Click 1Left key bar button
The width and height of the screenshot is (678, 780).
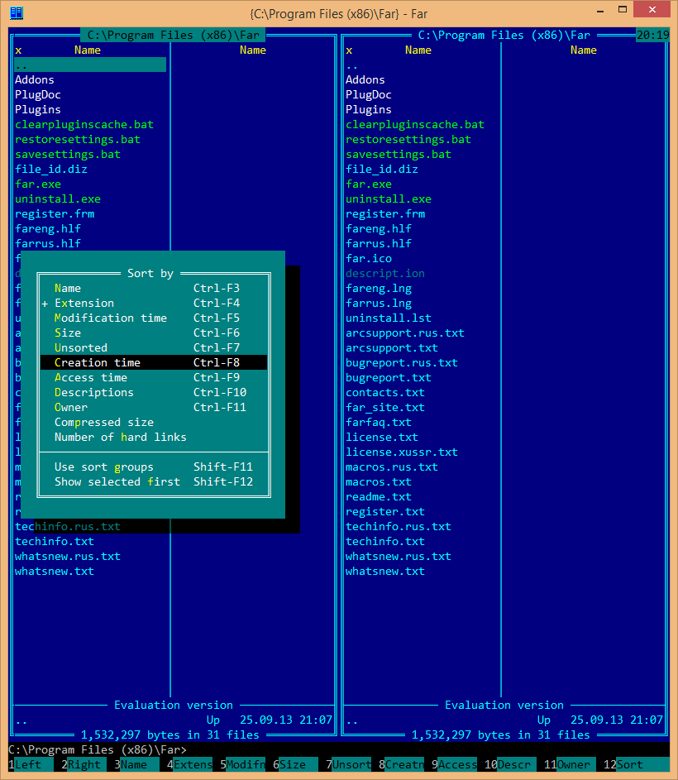[x=31, y=764]
